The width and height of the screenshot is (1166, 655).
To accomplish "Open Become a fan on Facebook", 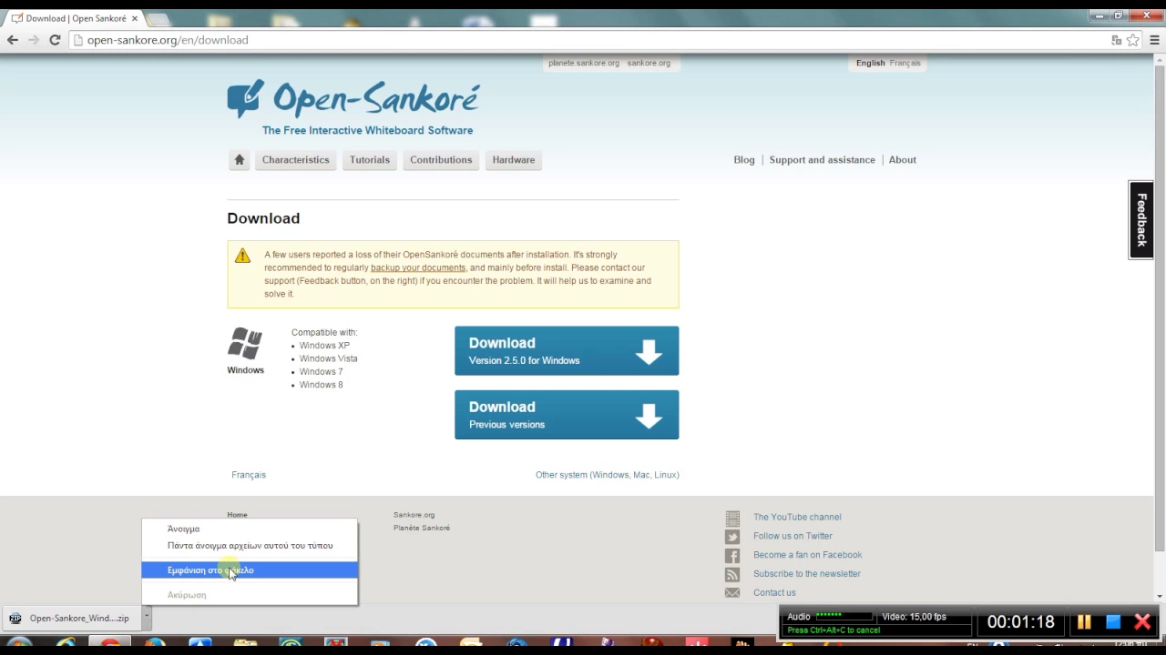I will pyautogui.click(x=807, y=555).
